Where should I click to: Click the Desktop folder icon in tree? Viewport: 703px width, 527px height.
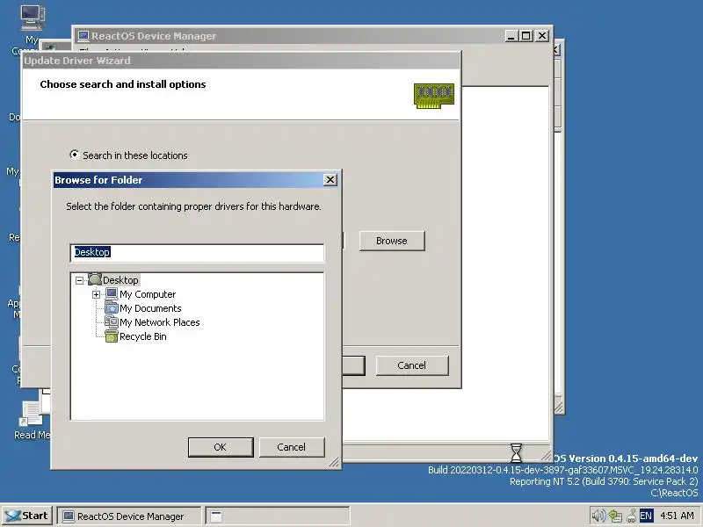[x=95, y=279]
